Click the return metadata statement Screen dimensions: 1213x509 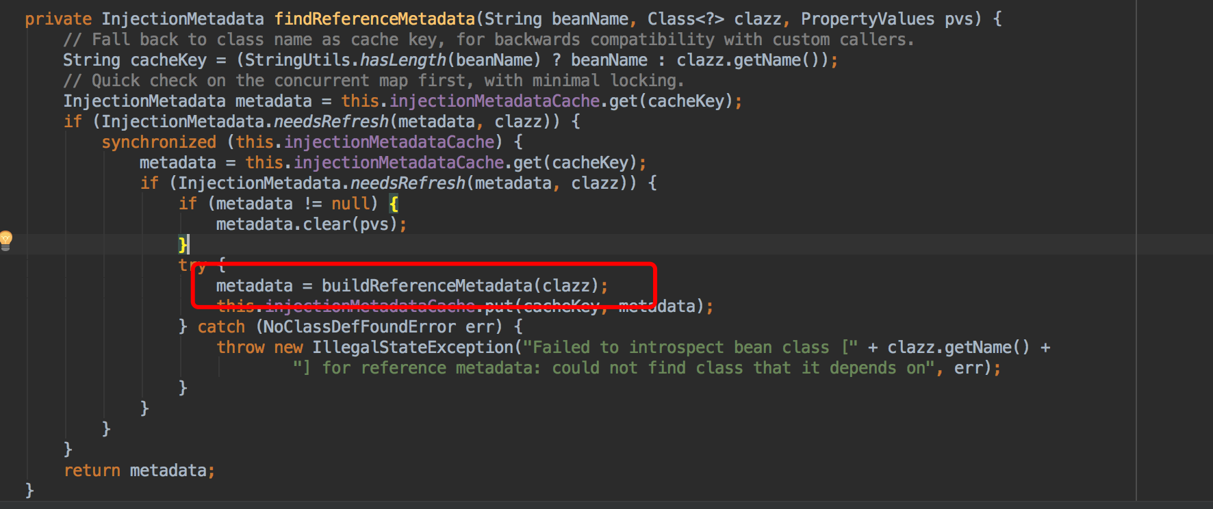pyautogui.click(x=139, y=471)
